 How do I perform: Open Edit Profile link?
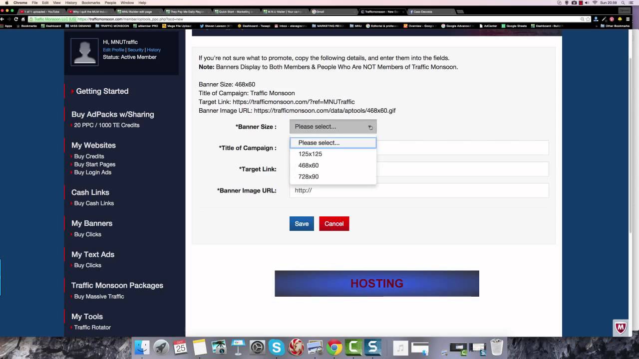click(x=113, y=50)
